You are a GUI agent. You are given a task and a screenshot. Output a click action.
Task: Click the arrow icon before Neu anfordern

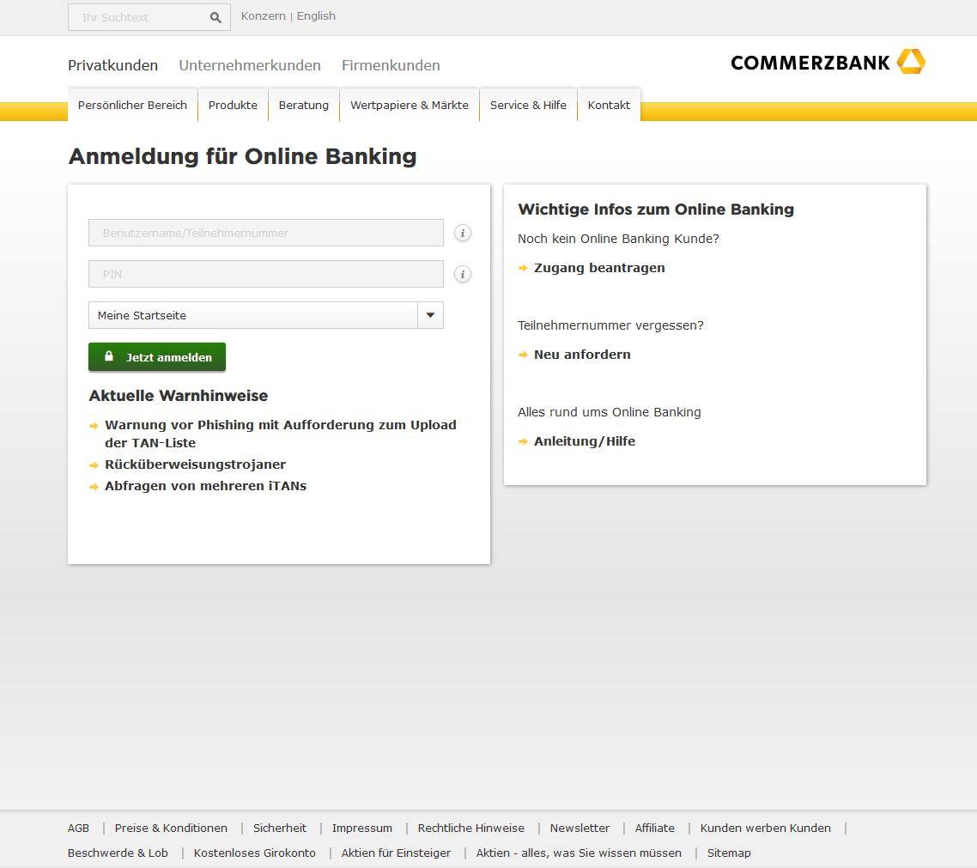tap(524, 355)
